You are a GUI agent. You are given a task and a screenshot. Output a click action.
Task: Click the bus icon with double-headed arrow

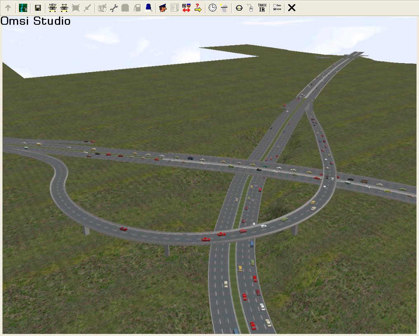point(64,8)
